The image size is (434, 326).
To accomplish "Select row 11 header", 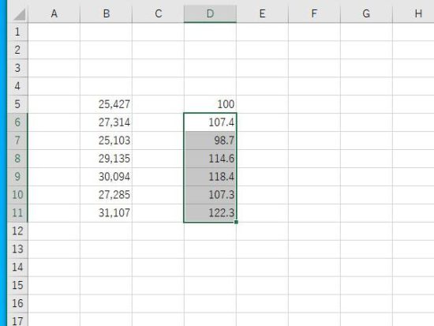I will coord(17,213).
